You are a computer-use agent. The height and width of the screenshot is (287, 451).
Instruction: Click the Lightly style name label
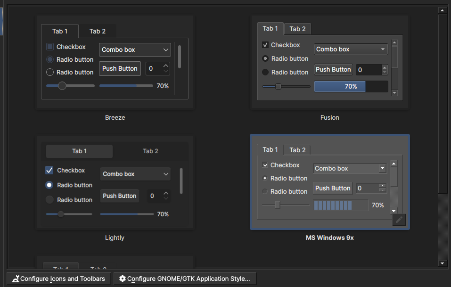click(115, 238)
